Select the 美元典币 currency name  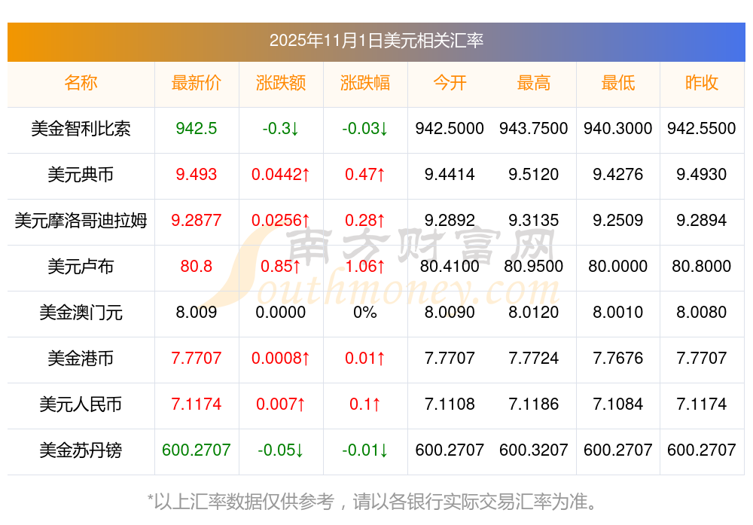81,175
